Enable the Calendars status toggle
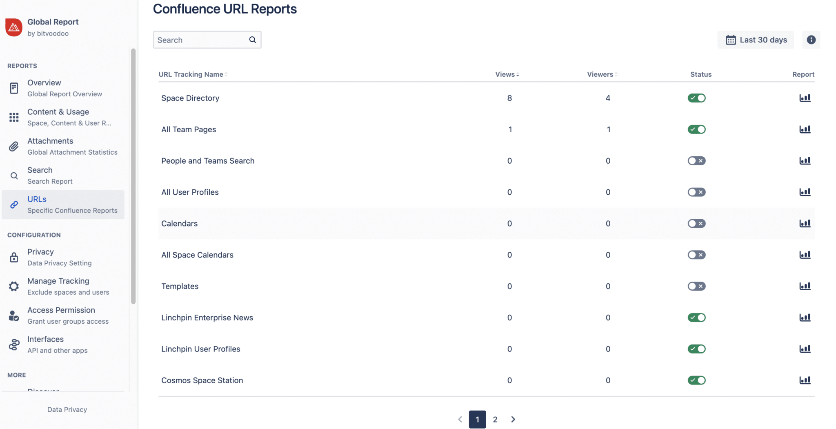Image resolution: width=836 pixels, height=429 pixels. [x=696, y=223]
